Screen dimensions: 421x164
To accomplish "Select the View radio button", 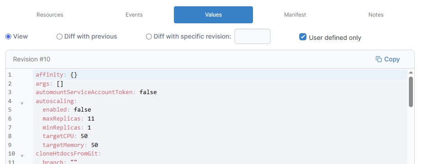I will pyautogui.click(x=9, y=36).
